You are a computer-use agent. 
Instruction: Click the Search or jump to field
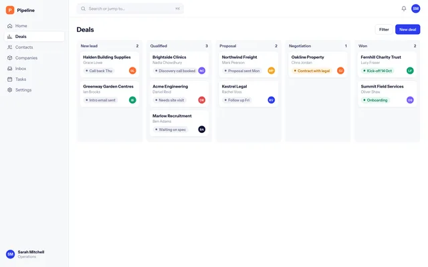click(x=130, y=9)
